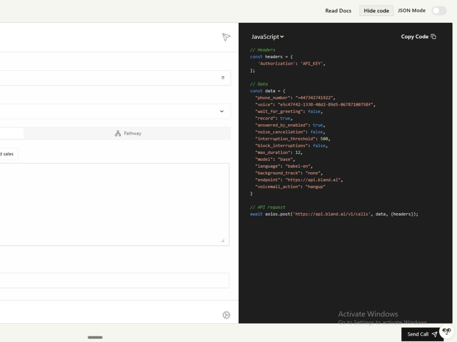The width and height of the screenshot is (457, 342).
Task: Switch to the Pathway tab
Action: tap(128, 133)
